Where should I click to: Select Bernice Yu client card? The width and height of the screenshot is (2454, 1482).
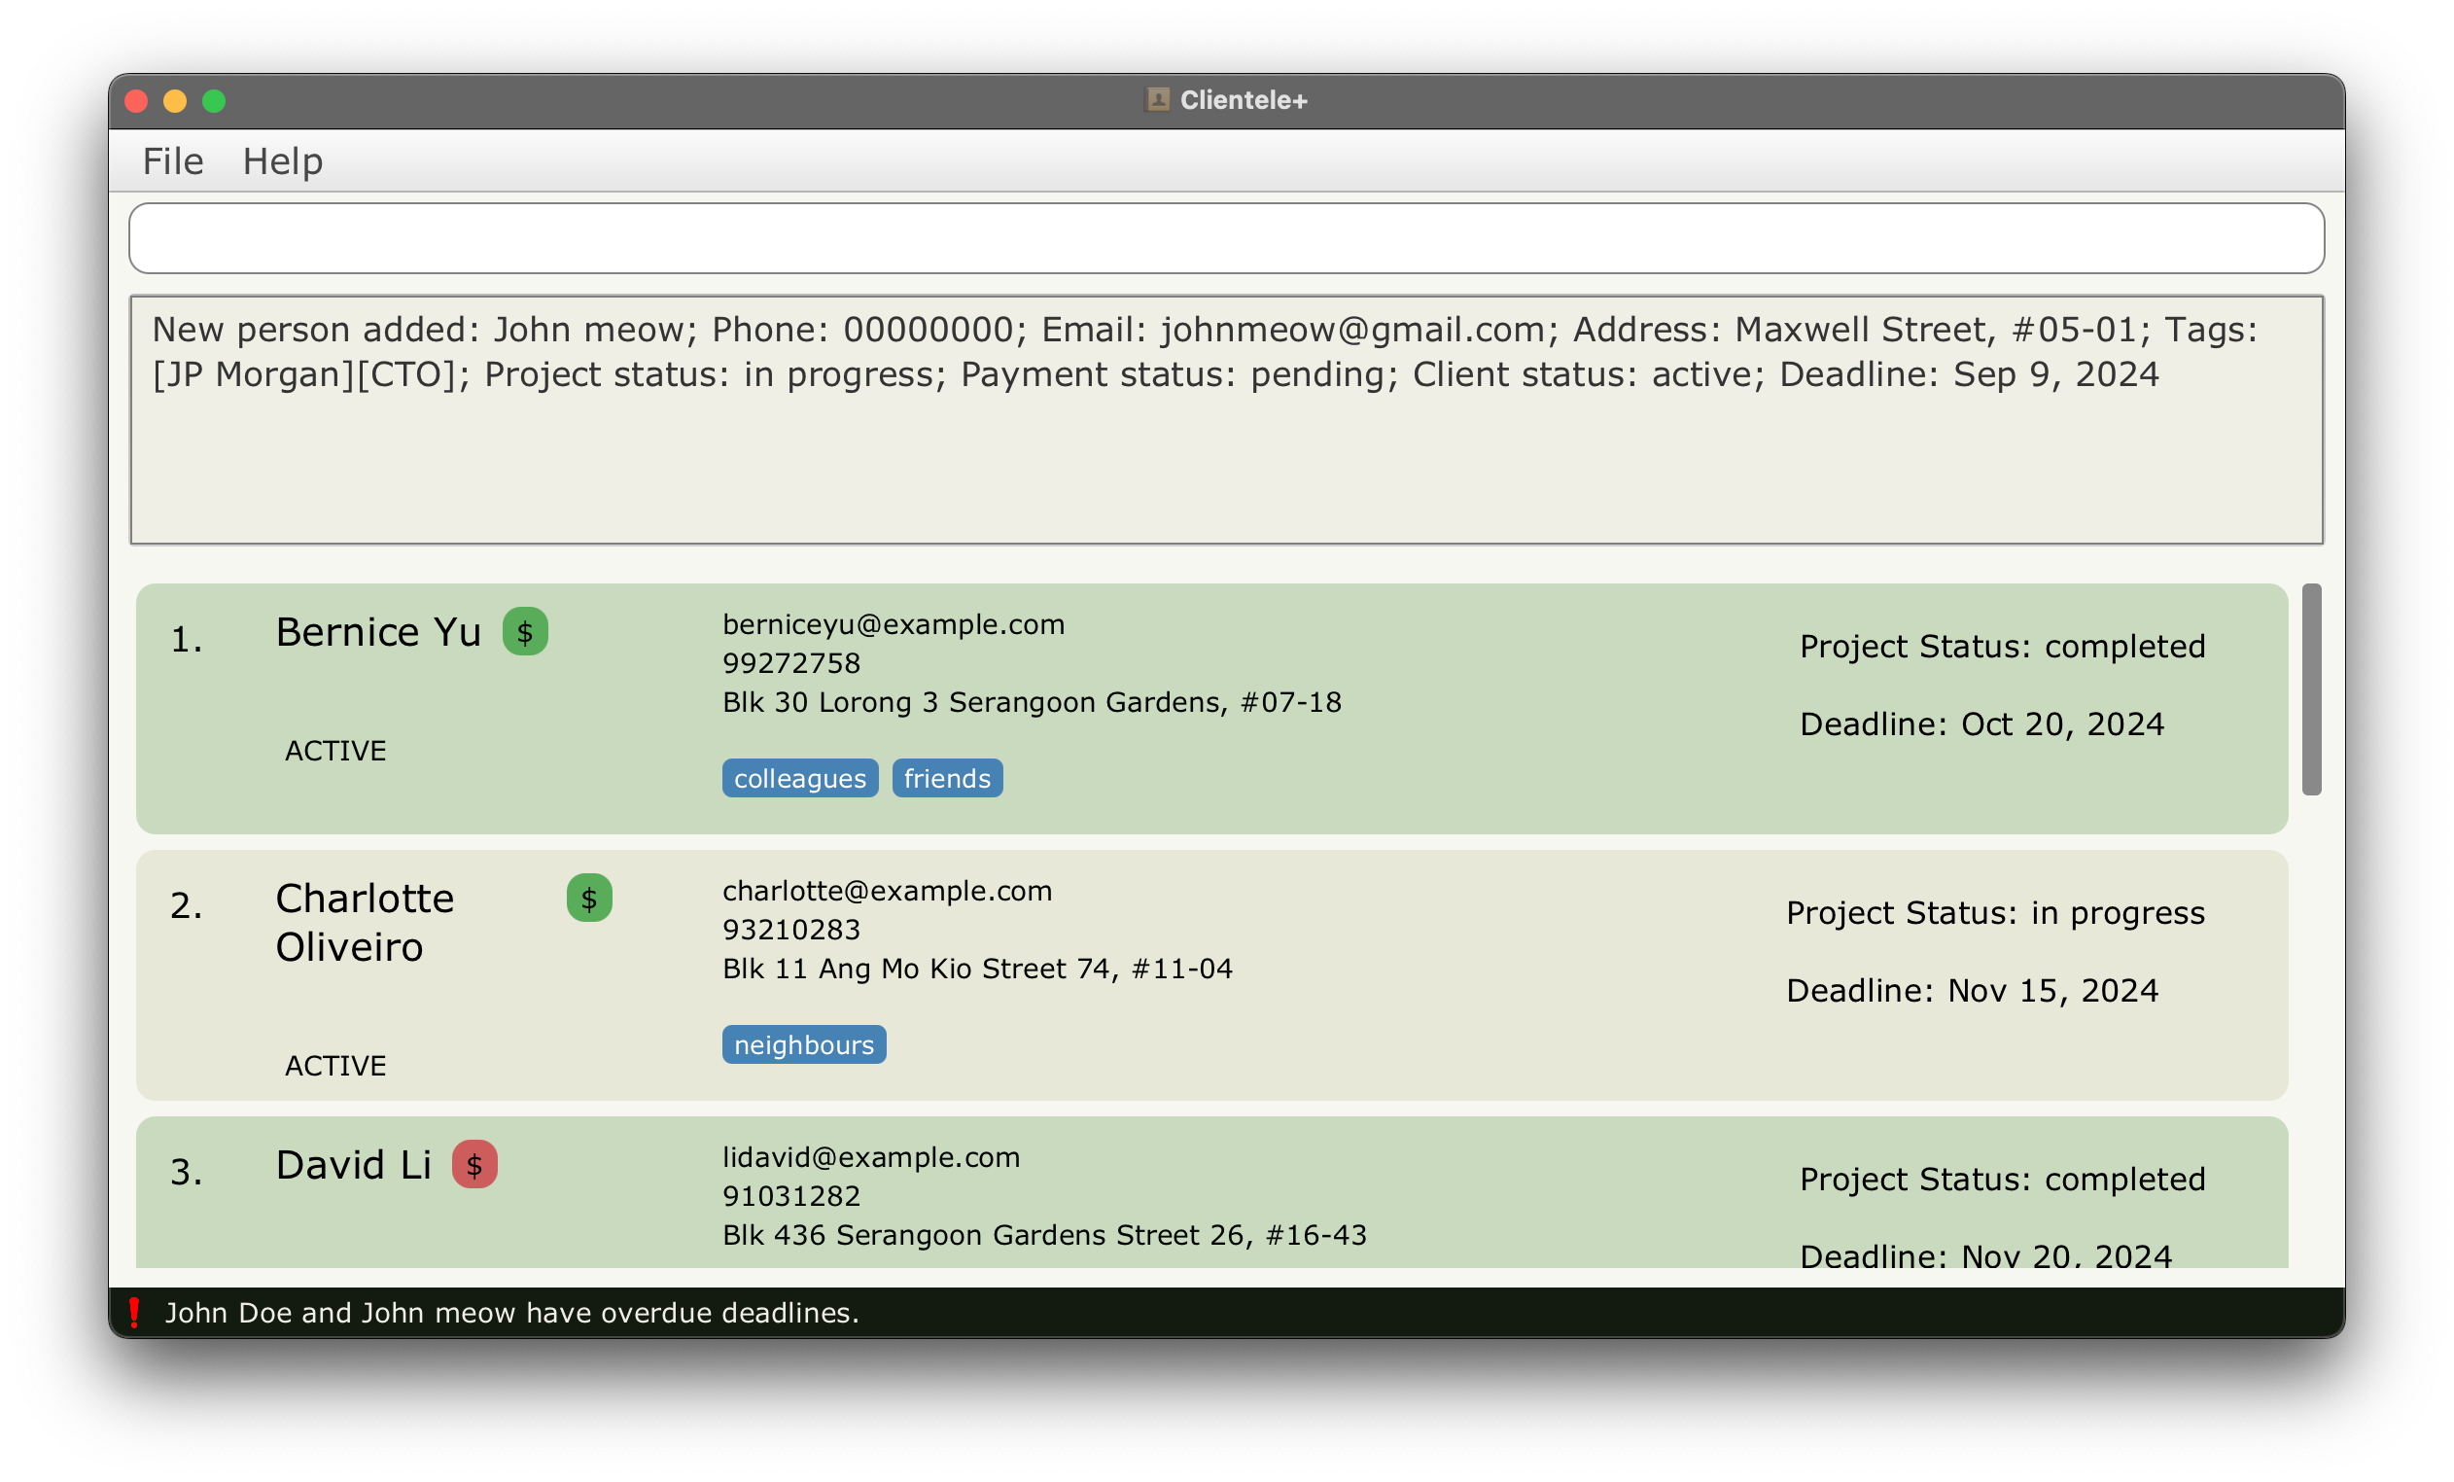click(1209, 700)
